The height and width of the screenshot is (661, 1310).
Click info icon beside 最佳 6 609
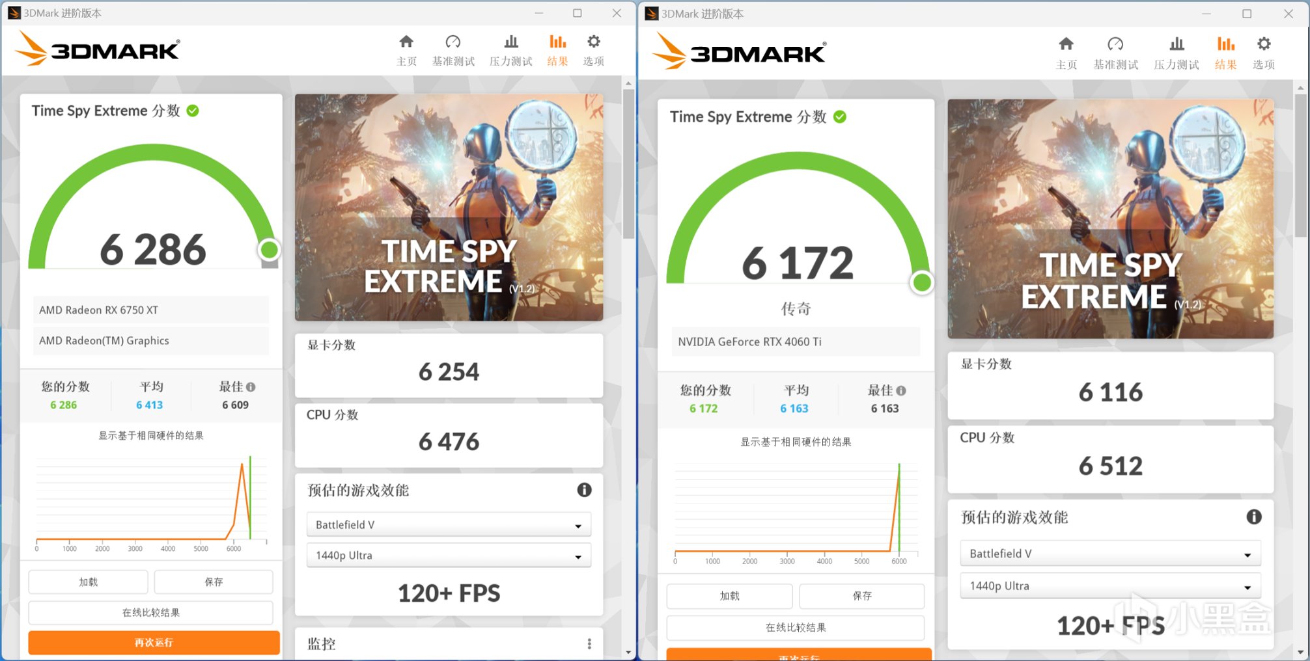(x=251, y=387)
